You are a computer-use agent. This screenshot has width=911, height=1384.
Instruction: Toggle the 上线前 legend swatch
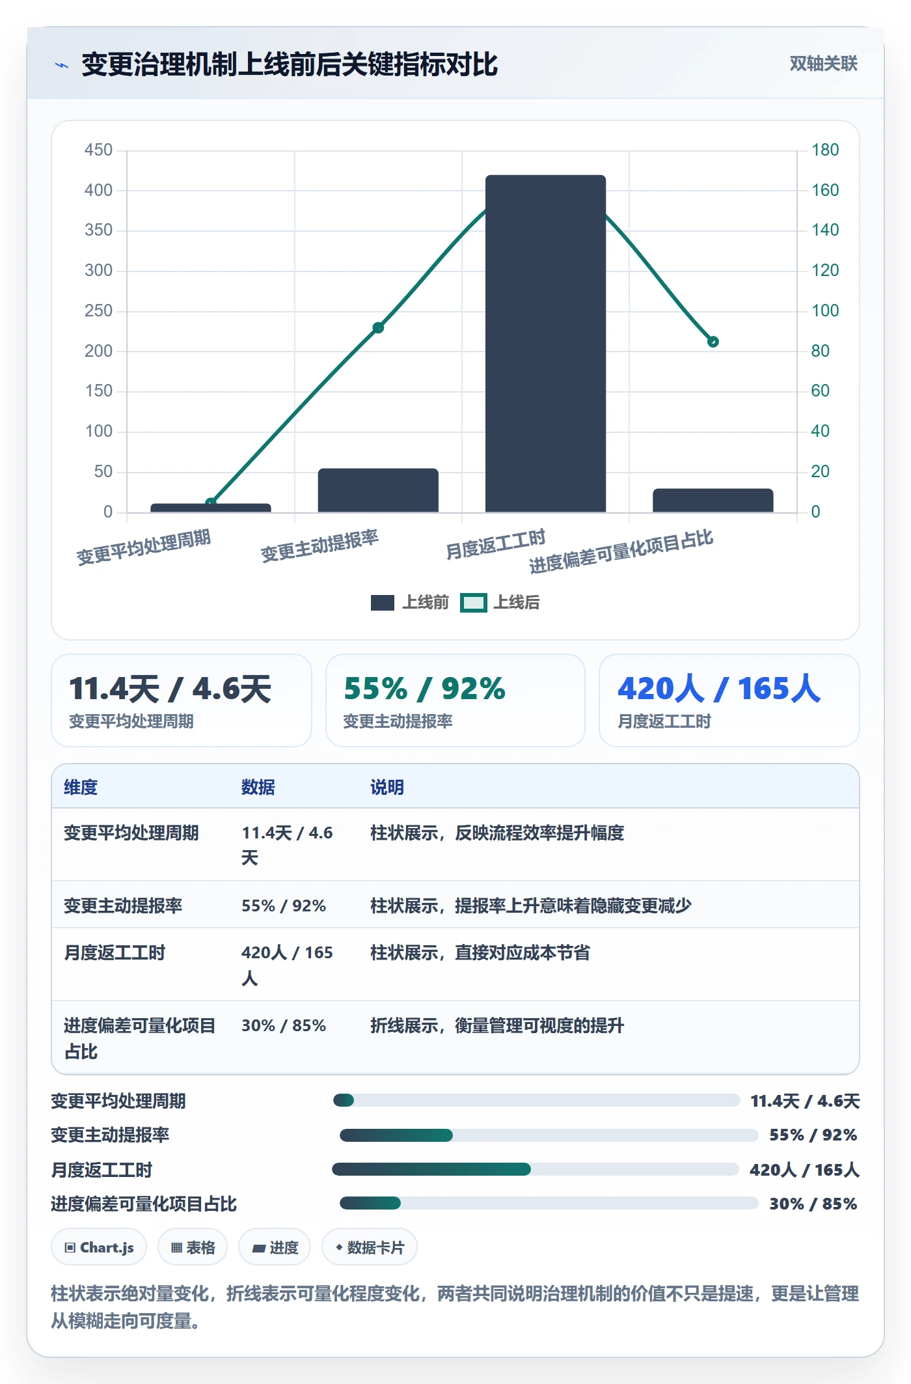click(383, 603)
